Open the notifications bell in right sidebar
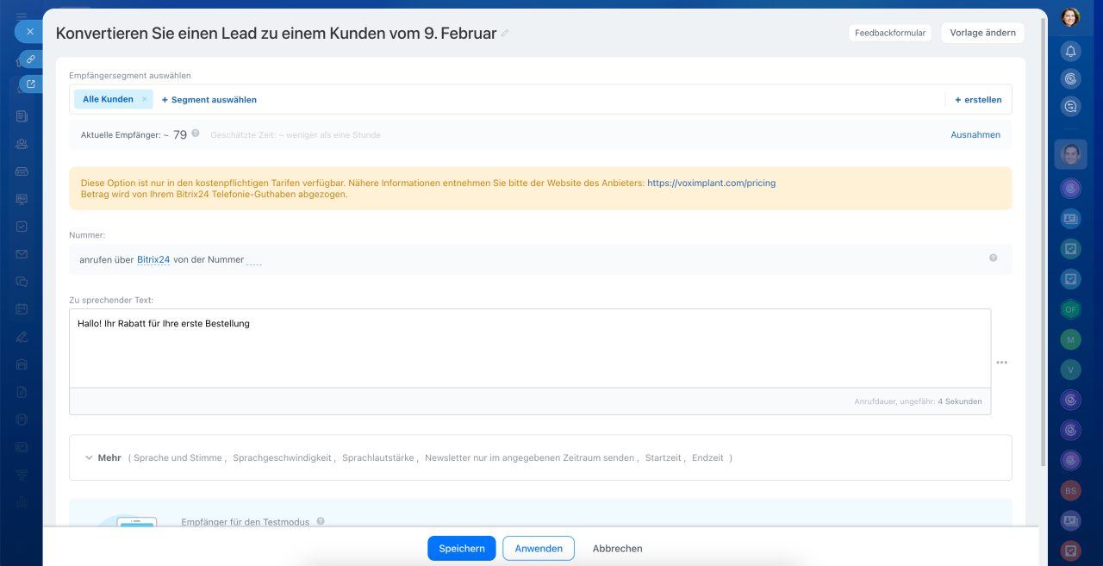 [x=1070, y=51]
